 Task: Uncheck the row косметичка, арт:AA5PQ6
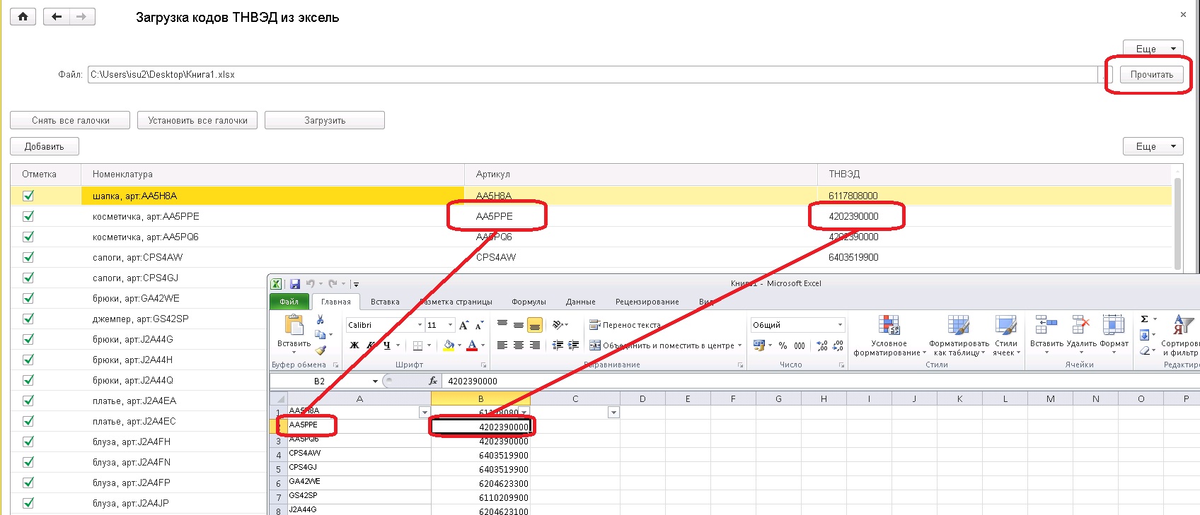coord(28,237)
